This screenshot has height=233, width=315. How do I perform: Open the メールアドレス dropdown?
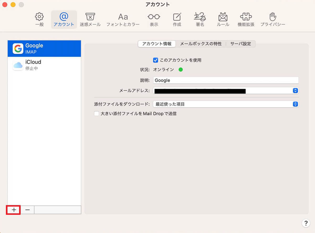(226, 90)
